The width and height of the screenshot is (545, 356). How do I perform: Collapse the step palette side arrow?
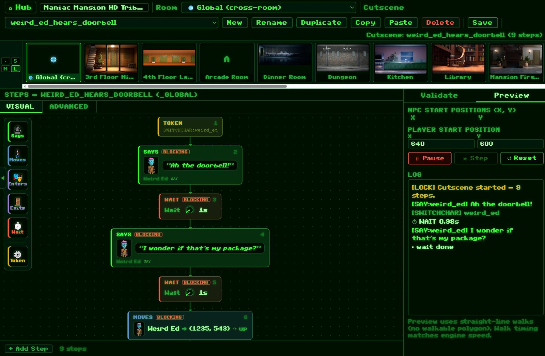tap(3, 178)
